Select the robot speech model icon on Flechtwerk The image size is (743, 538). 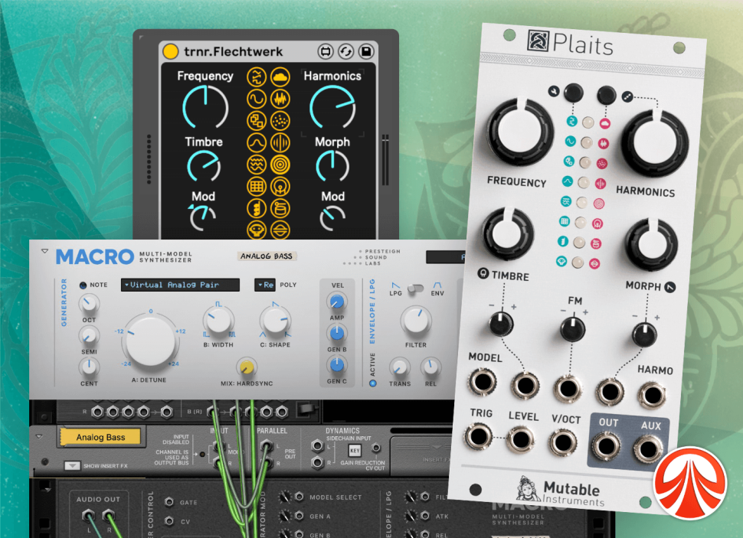tap(256, 230)
